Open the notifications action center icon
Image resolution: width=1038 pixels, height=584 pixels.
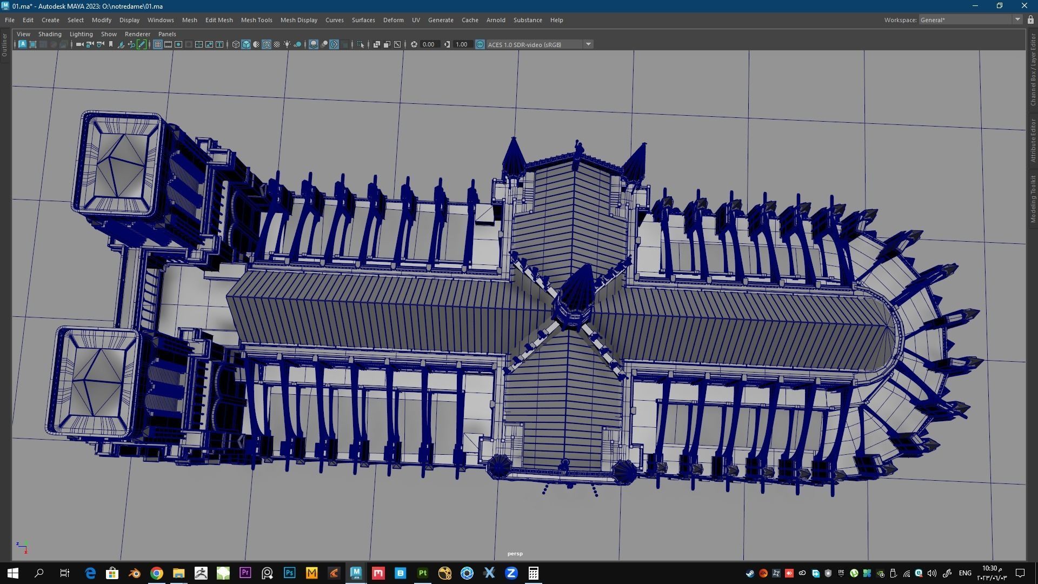pos(1020,573)
